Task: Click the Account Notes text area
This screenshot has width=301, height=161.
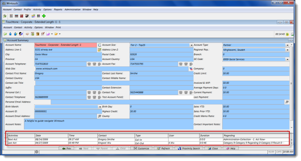Action: tap(108, 124)
